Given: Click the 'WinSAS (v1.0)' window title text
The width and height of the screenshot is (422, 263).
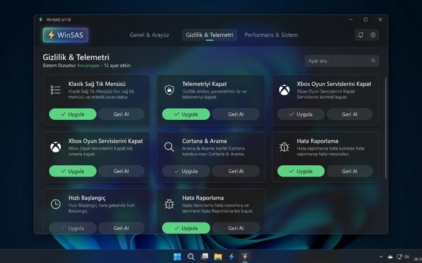Looking at the screenshot, I should 59,20.
